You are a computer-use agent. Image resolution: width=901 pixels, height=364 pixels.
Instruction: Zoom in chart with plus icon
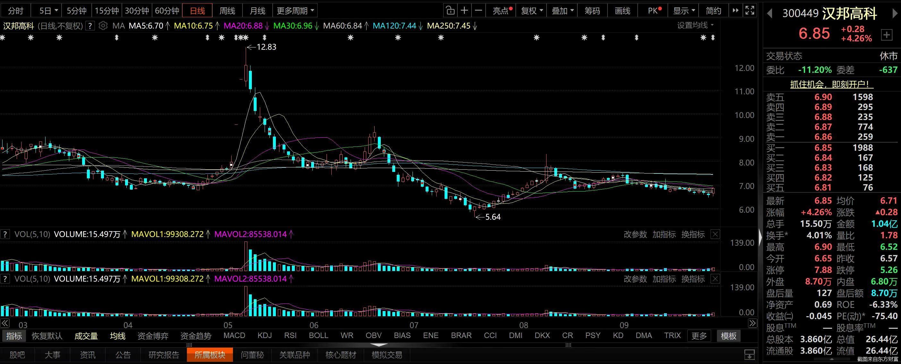click(464, 11)
